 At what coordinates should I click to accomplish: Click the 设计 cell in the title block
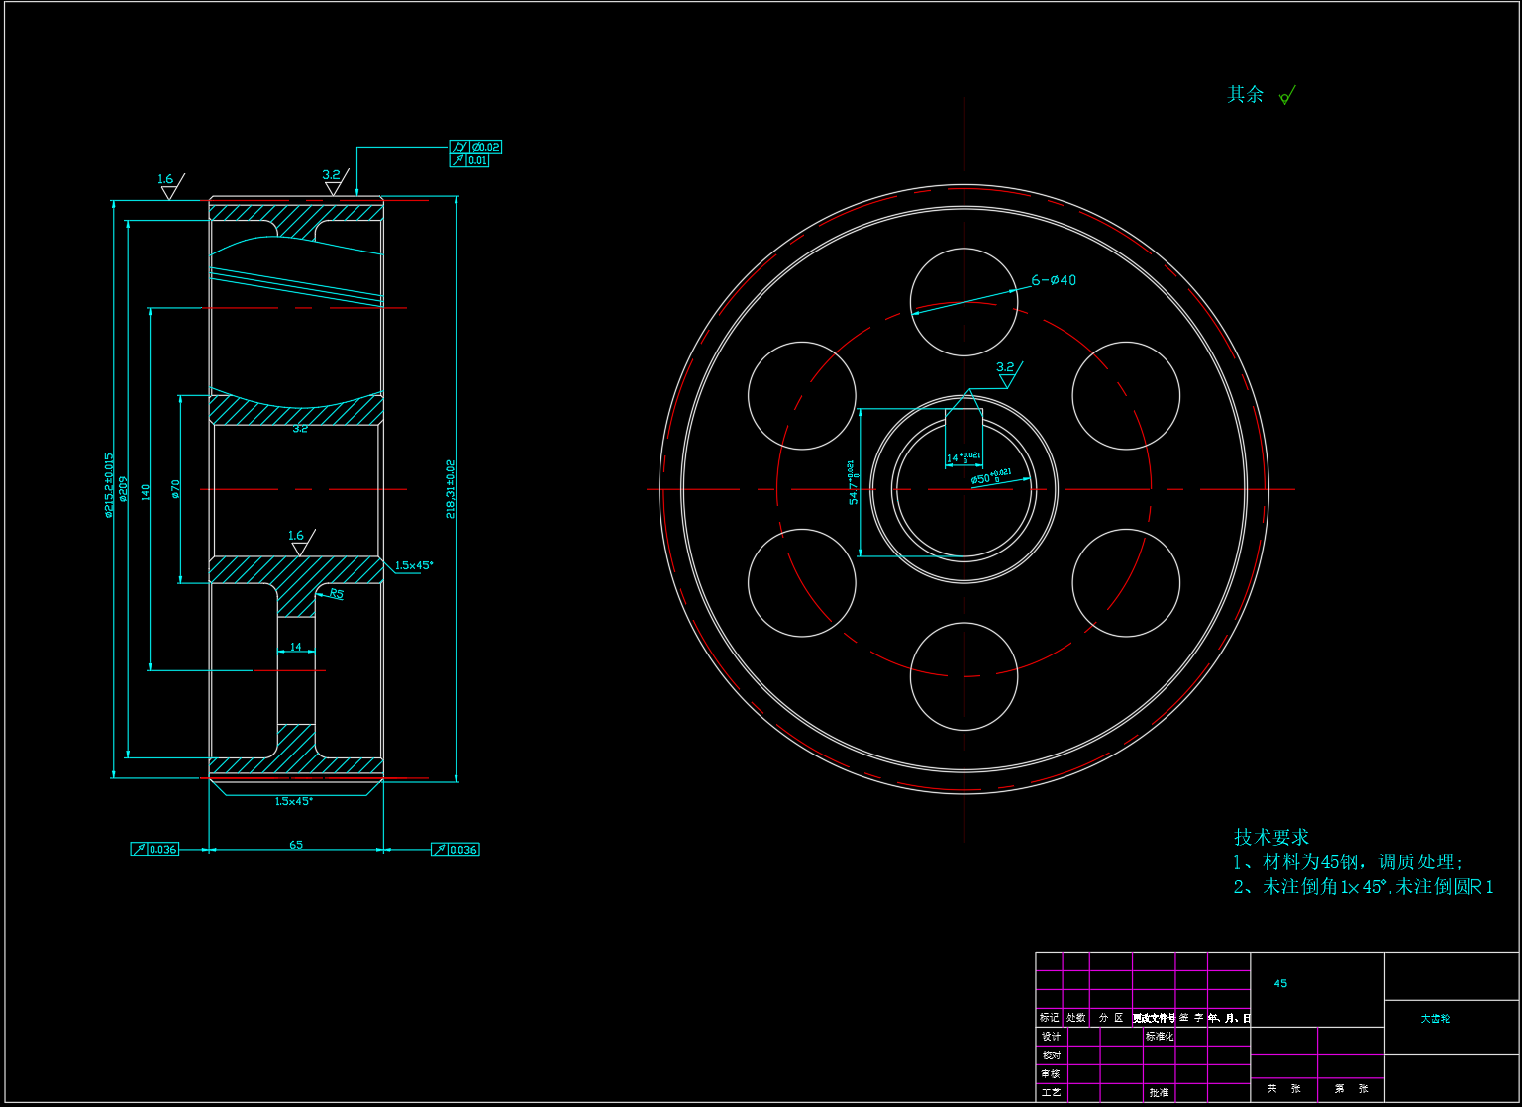pyautogui.click(x=1051, y=1037)
